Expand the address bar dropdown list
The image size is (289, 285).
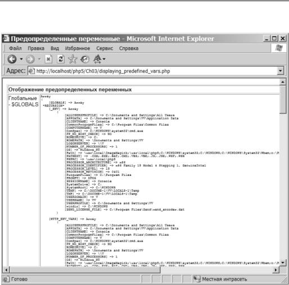pyautogui.click(x=280, y=71)
